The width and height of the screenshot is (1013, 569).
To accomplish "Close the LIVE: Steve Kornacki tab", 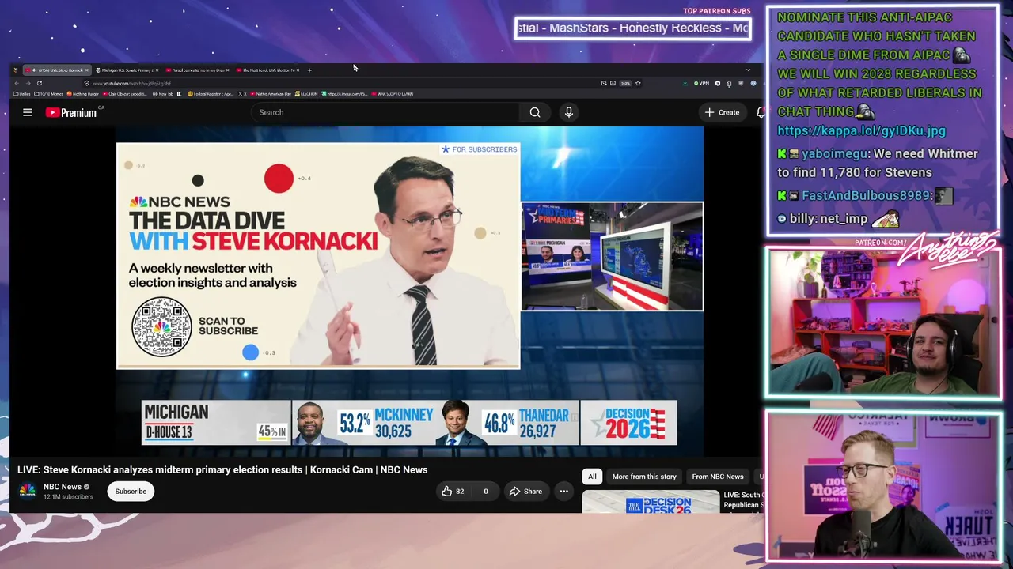I will [x=87, y=70].
